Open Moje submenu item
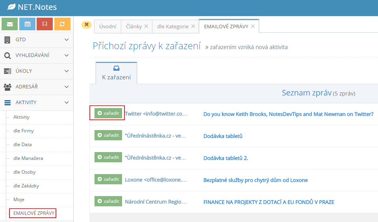 (x=19, y=199)
